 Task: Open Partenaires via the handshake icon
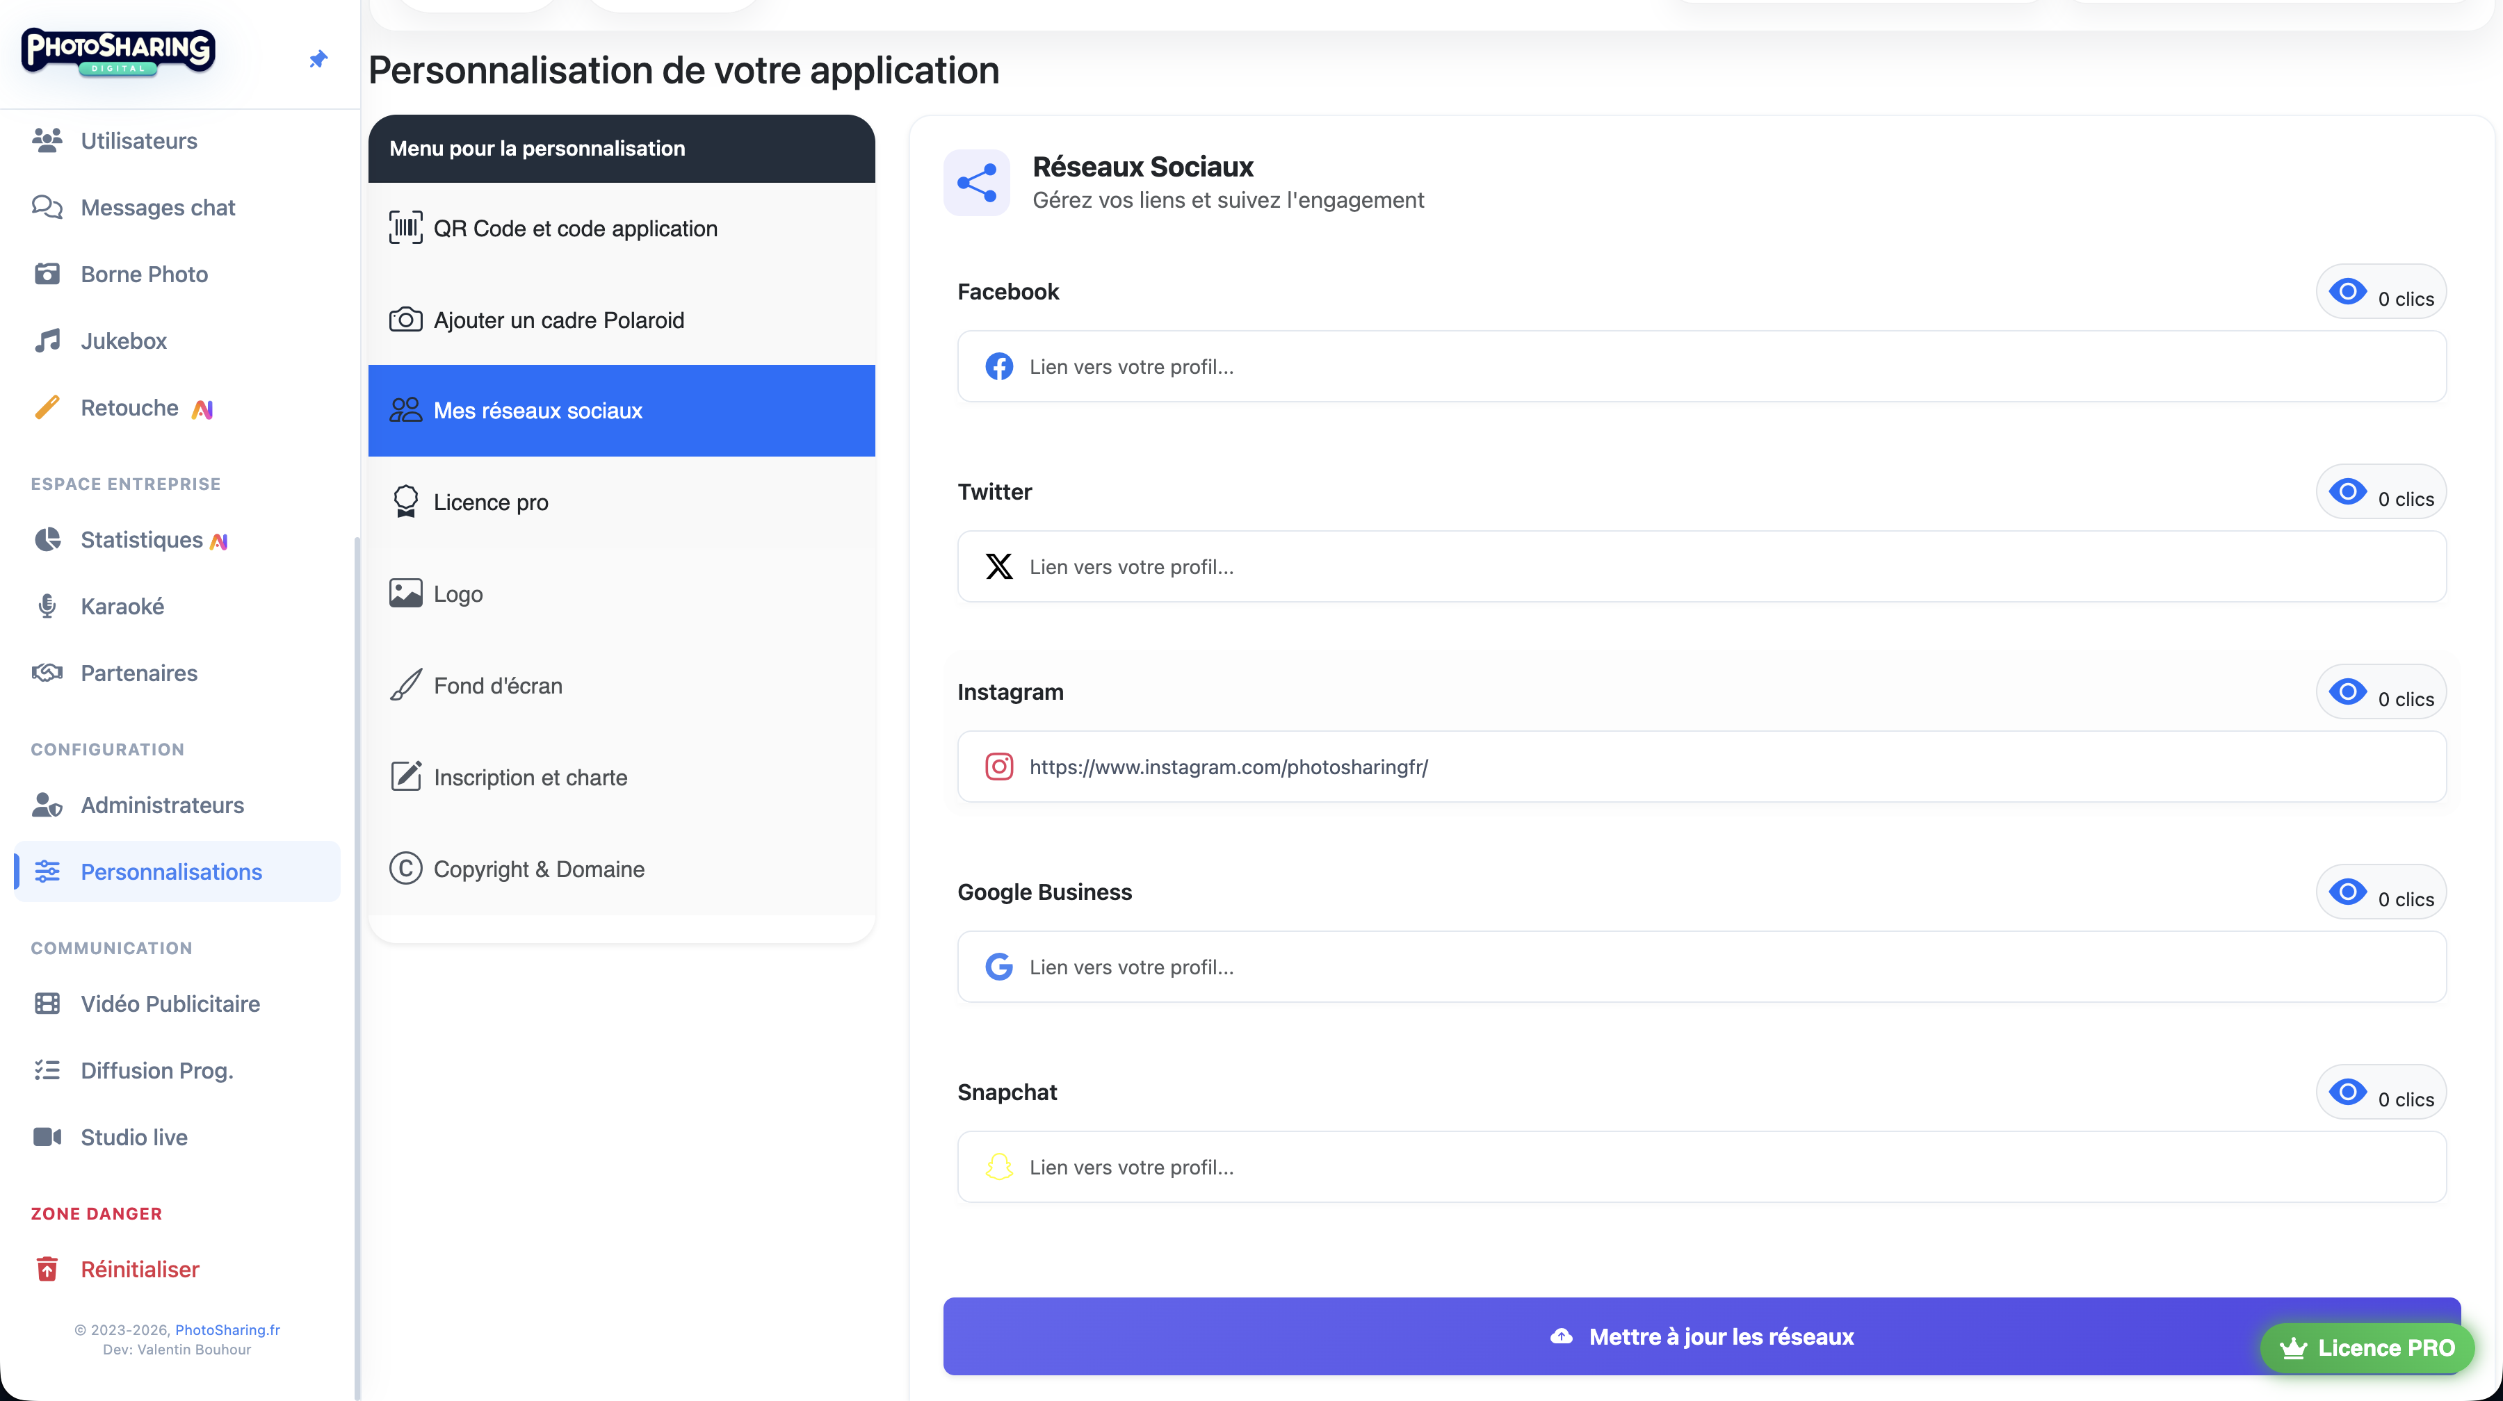pos(47,672)
